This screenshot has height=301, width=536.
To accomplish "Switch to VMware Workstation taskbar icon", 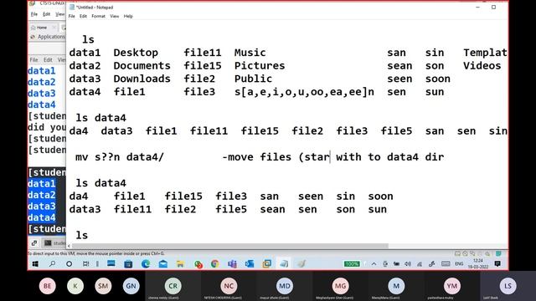I will click(x=266, y=264).
